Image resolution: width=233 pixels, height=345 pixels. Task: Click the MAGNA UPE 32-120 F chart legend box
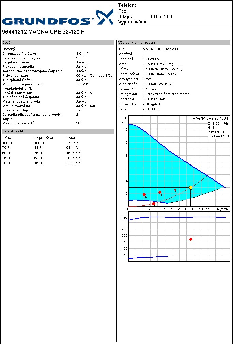pyautogui.click(x=211, y=119)
